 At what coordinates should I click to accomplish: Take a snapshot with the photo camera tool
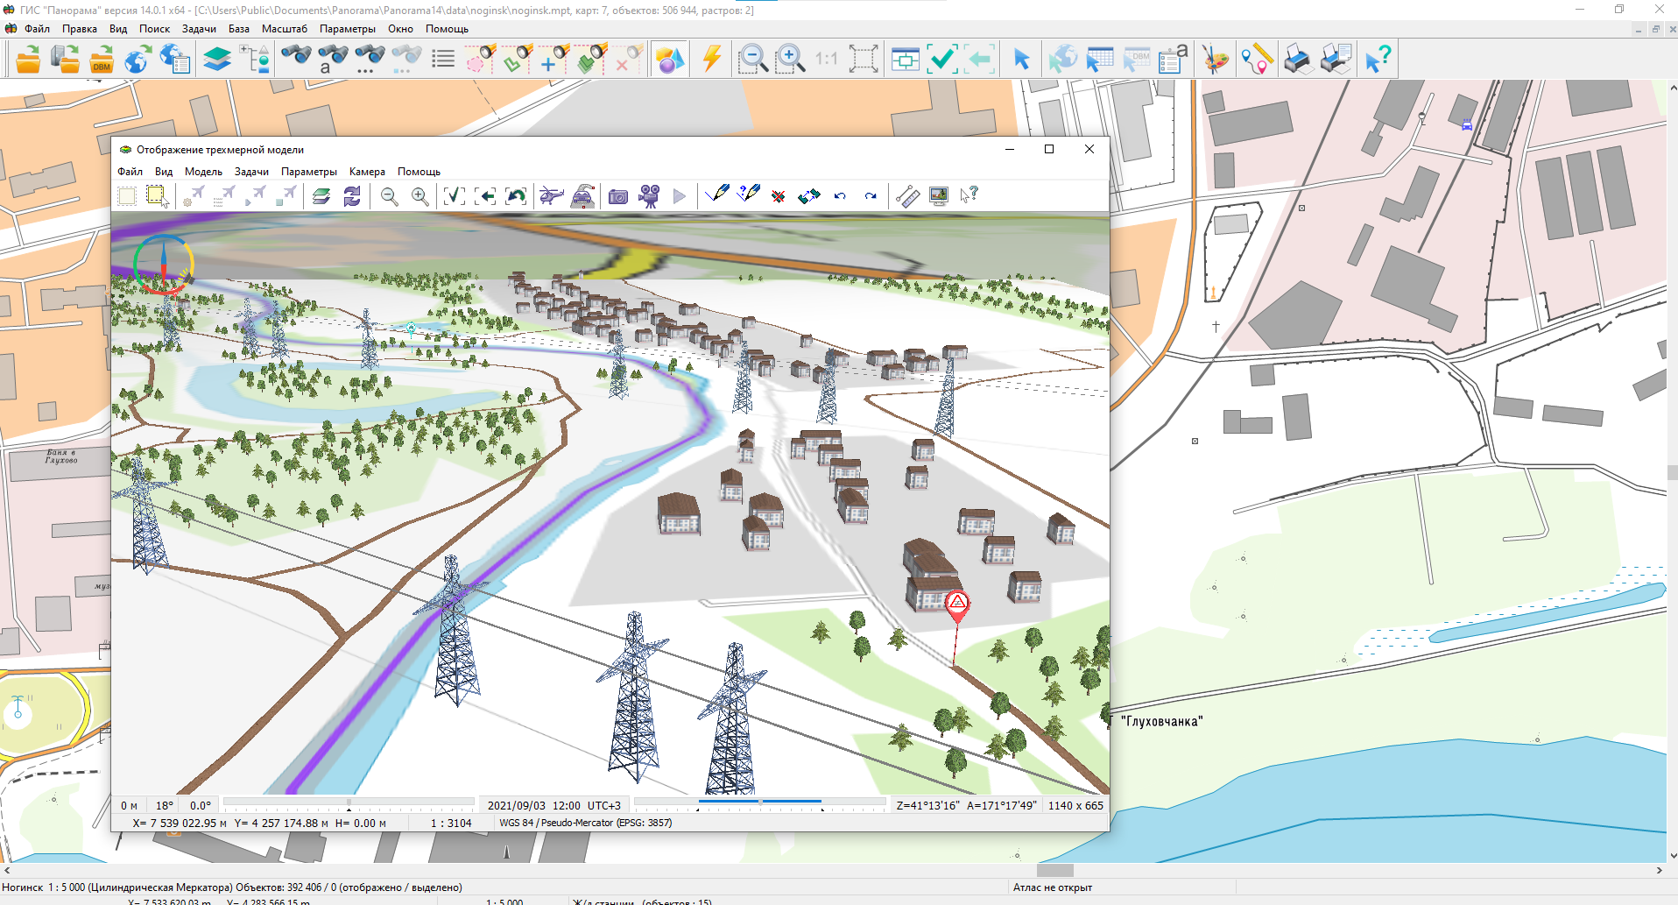[x=618, y=196]
